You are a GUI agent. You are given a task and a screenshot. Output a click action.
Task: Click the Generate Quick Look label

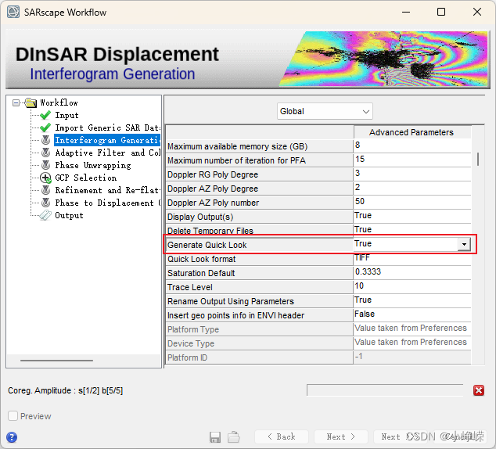coord(207,245)
